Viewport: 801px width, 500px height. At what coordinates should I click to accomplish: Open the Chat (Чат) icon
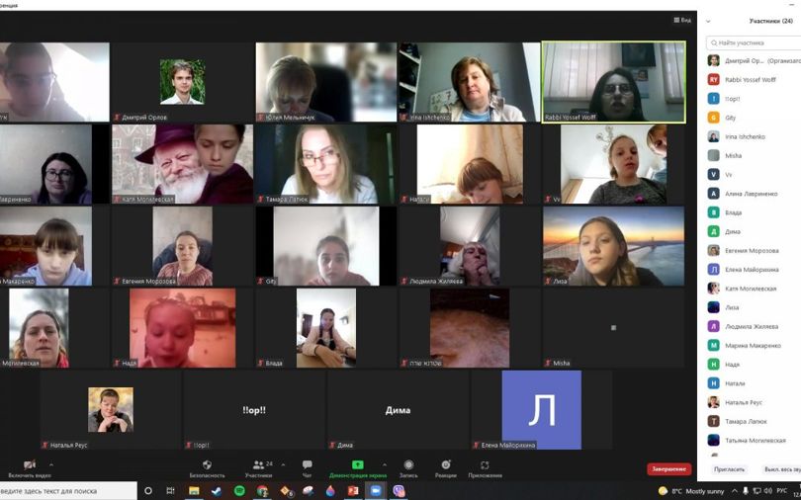[x=307, y=464]
